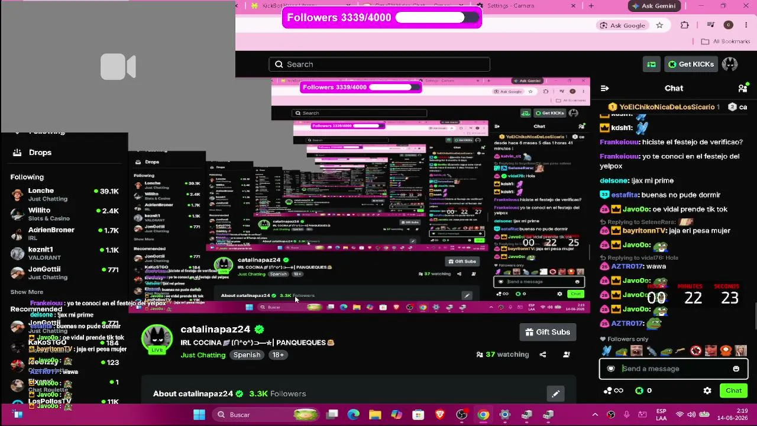Open the chat users list icon
Screen dimensions: 757x426
(743, 88)
